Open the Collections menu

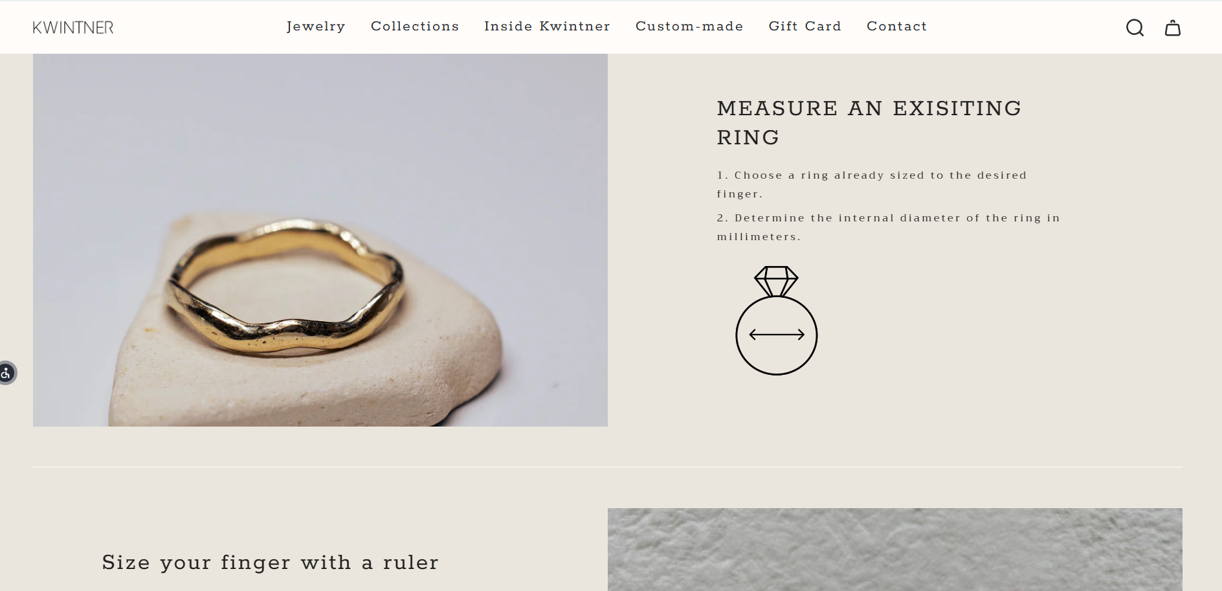[415, 26]
